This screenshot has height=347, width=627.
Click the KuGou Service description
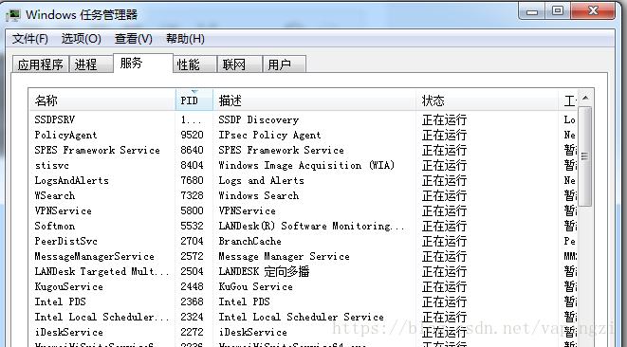pyautogui.click(x=255, y=287)
